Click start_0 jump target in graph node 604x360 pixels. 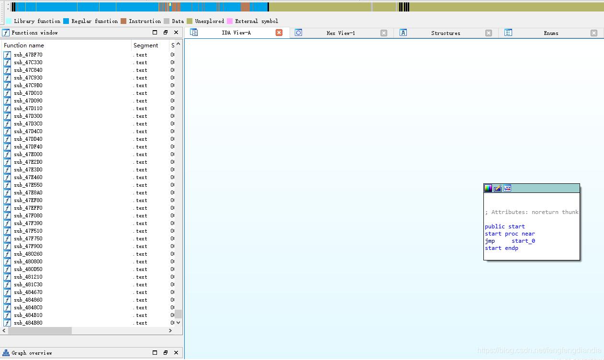click(523, 241)
